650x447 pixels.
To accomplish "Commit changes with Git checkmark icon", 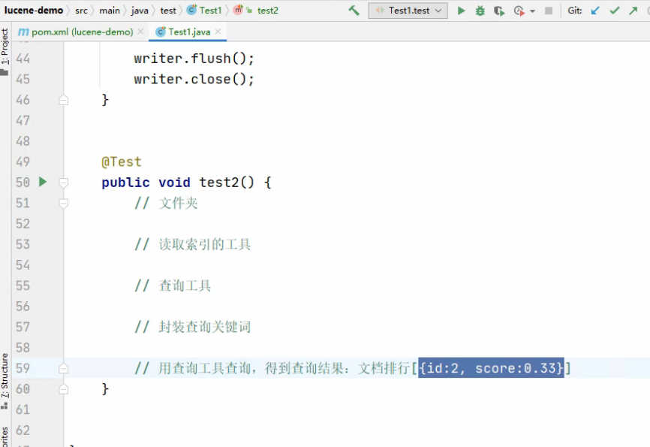I will coord(615,11).
